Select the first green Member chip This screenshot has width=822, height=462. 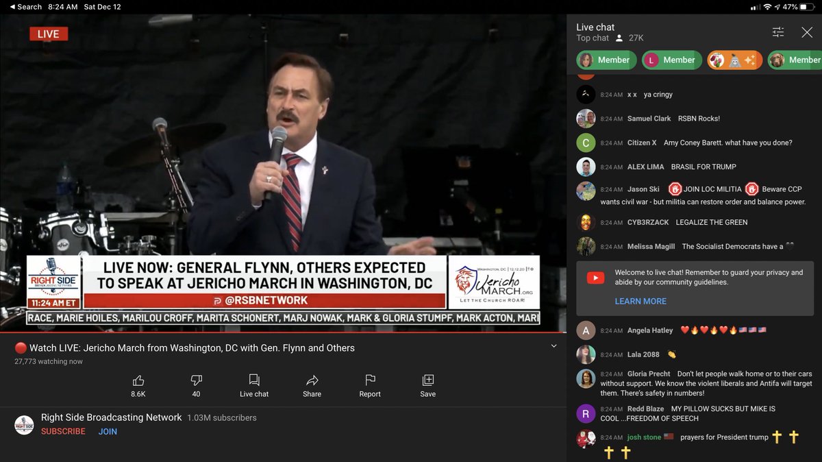(605, 60)
